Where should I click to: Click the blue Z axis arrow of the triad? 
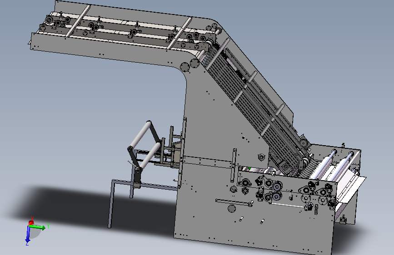click(28, 235)
